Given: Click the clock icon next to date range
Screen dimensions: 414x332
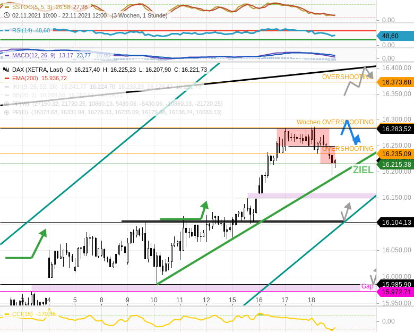Looking at the screenshot, I should 6,16.
